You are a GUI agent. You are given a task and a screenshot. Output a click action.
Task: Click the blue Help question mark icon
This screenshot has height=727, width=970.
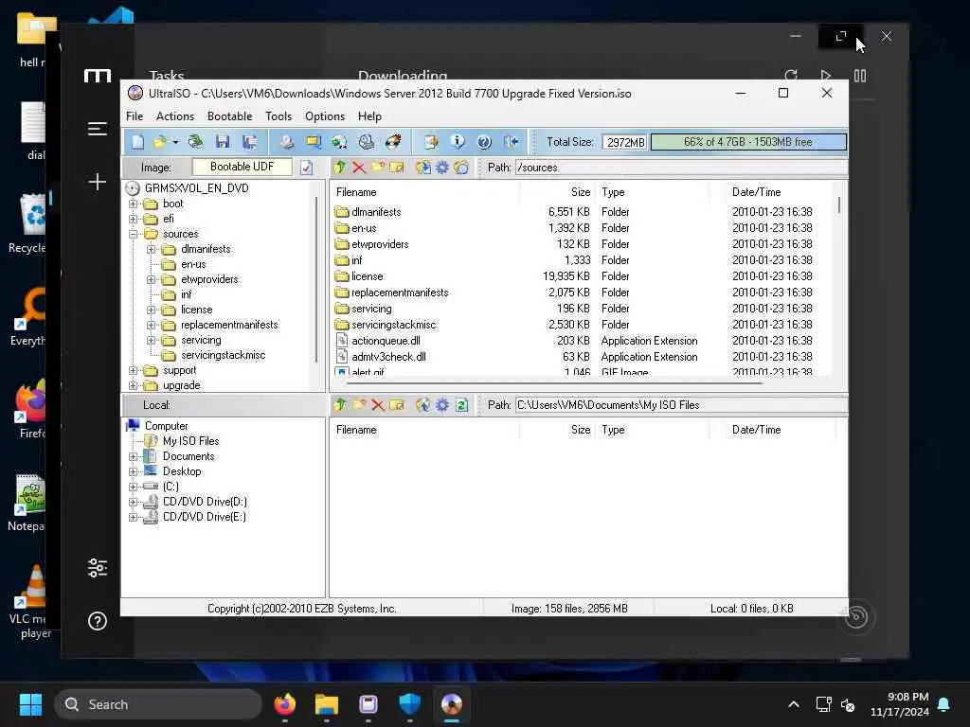coord(484,142)
